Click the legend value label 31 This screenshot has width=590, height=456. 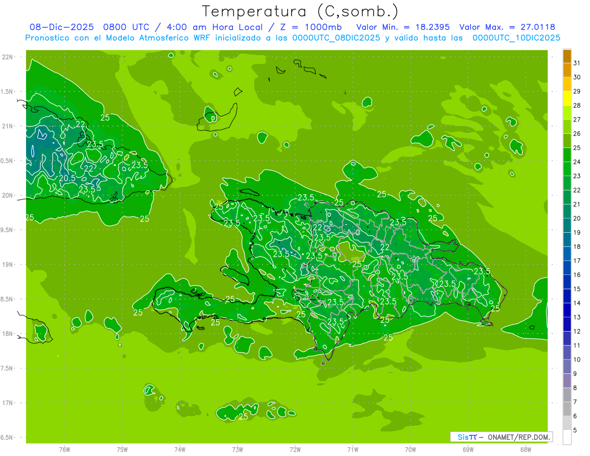(577, 63)
